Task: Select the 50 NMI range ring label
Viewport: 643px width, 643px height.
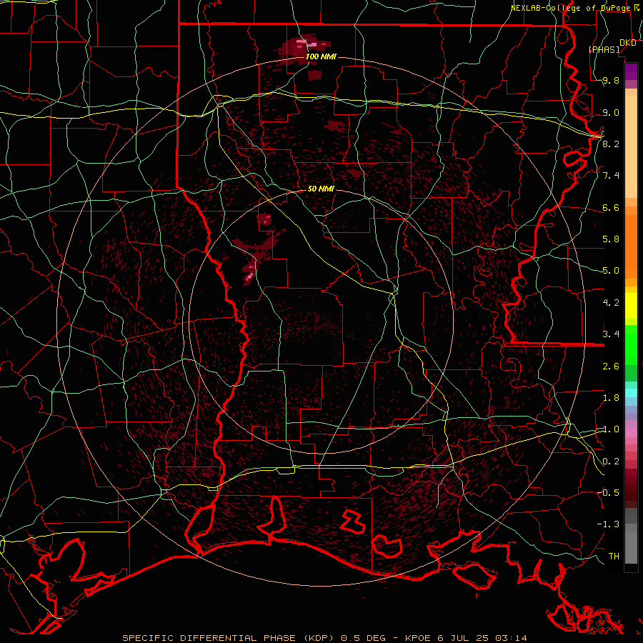Action: pos(321,189)
